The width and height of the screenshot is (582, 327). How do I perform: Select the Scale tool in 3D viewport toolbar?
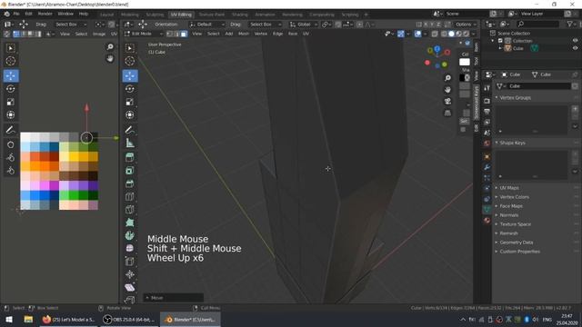130,102
